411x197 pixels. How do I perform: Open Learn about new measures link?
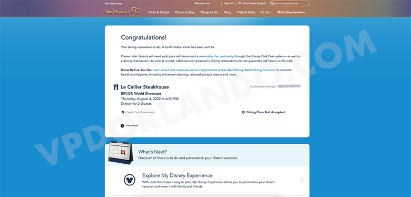click(x=214, y=70)
